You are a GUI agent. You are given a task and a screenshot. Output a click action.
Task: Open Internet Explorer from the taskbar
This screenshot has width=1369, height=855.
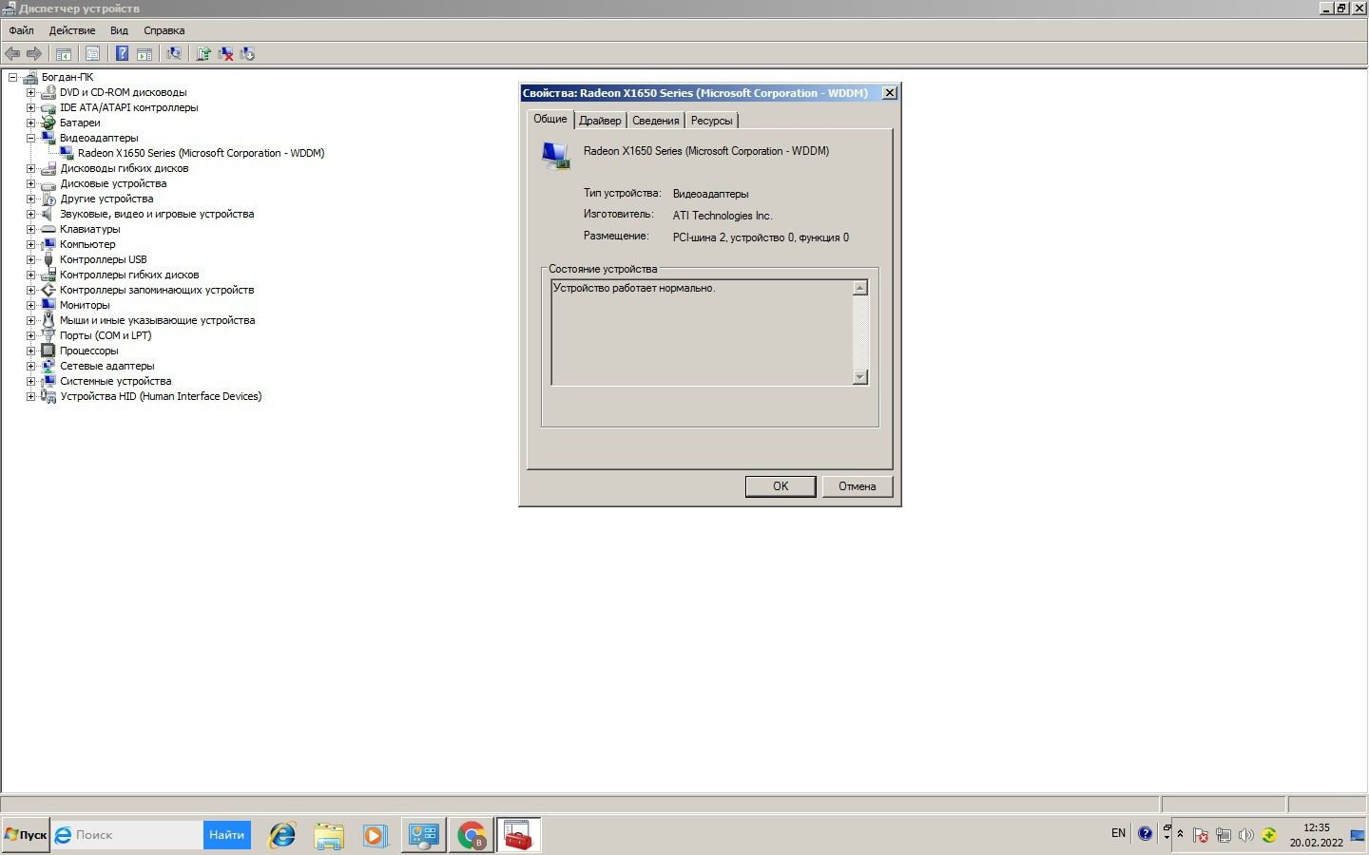282,836
